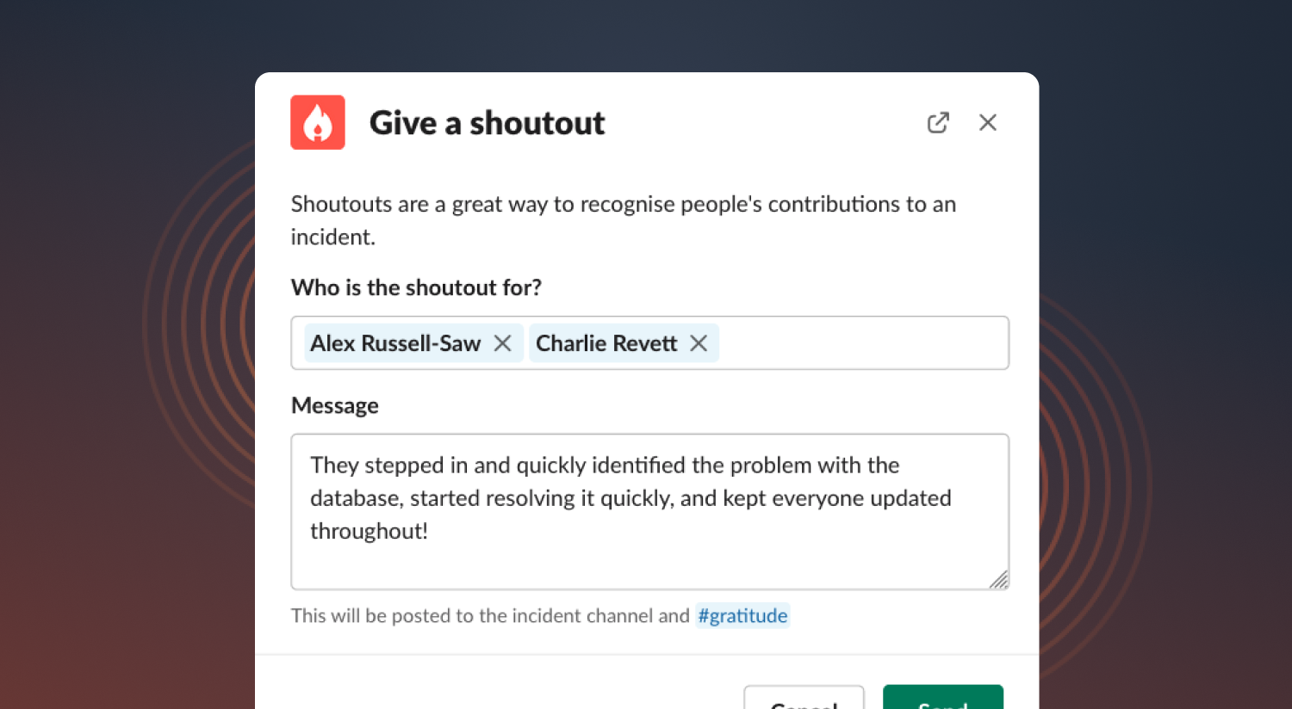Open the #gratitude channel link
The image size is (1292, 709).
pos(742,616)
